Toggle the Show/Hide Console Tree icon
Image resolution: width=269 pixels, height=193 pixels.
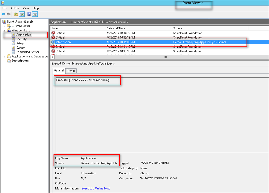pos(22,14)
